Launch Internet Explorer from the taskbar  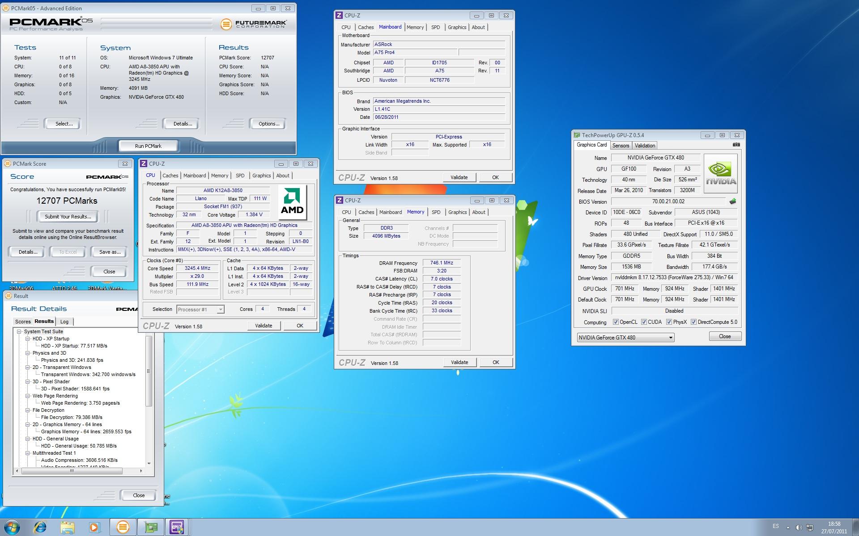40,528
